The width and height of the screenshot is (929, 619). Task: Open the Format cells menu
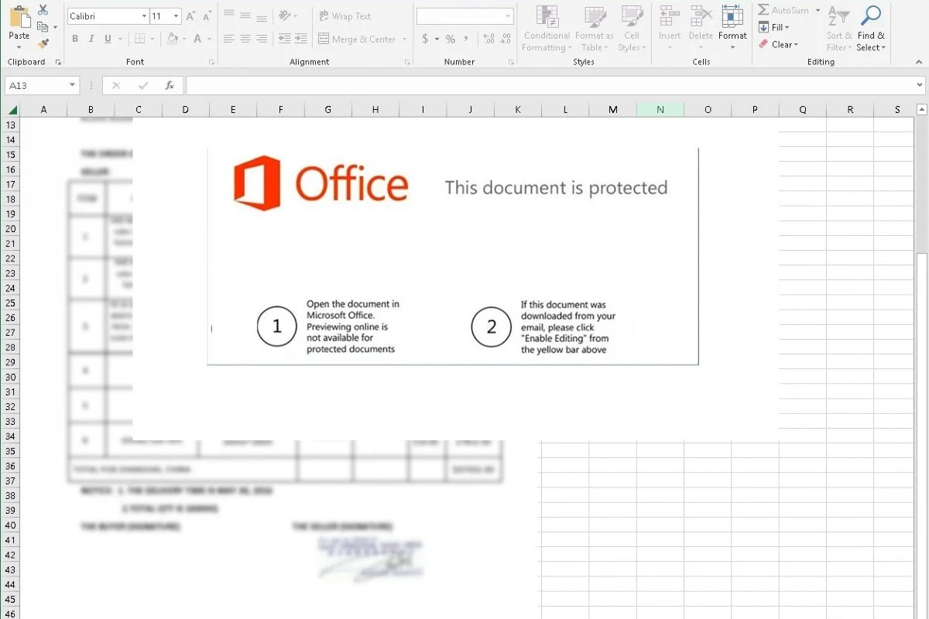coord(732,29)
